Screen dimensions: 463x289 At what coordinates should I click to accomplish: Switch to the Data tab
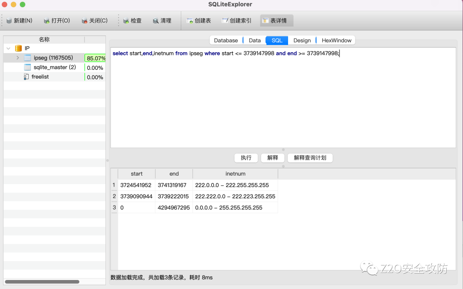coord(255,40)
